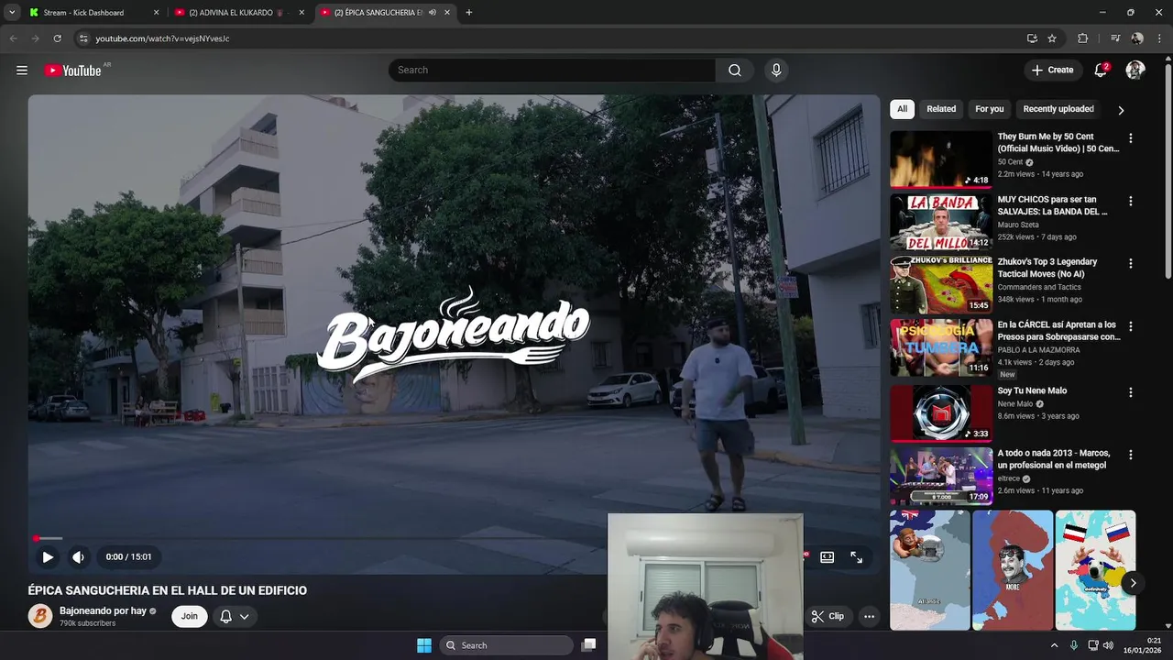
Task: Open They Burn Me by 50 Cent thumbnail
Action: click(x=941, y=159)
